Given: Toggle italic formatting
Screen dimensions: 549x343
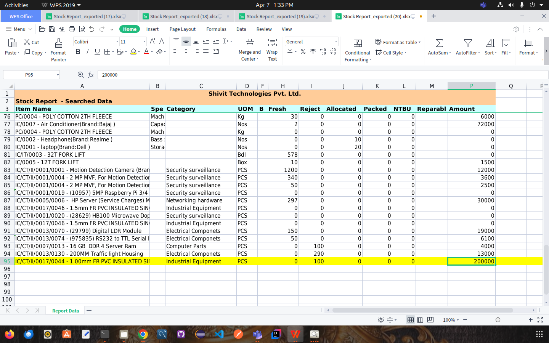Looking at the screenshot, I should [88, 52].
